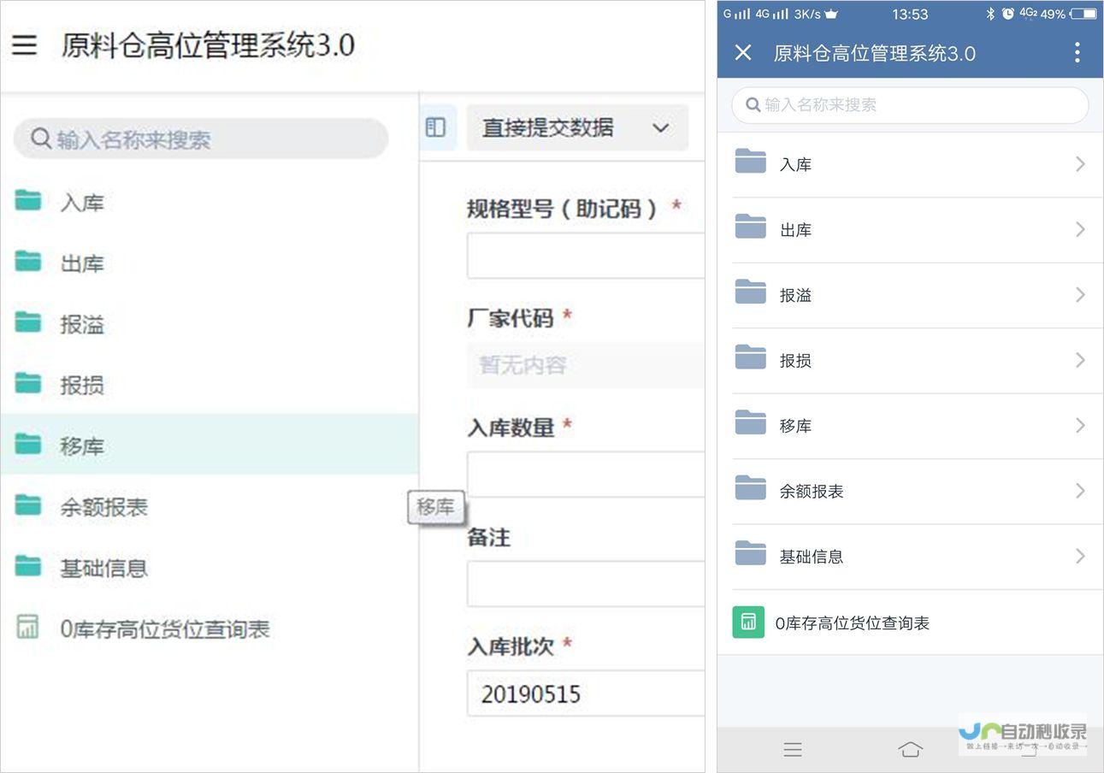Image resolution: width=1104 pixels, height=773 pixels.
Task: Tap the mobile 入库 label
Action: [x=795, y=165]
